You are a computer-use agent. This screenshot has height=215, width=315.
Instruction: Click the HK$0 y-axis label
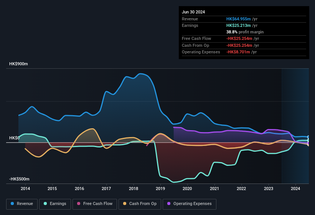(x=14, y=138)
